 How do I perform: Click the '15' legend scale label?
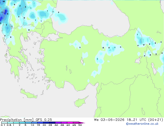click(x=38, y=125)
